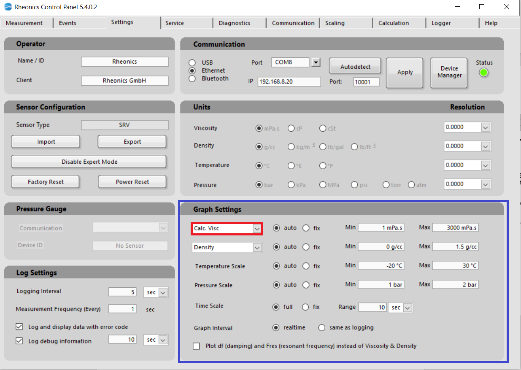
Task: Click the Autodetect button
Action: pos(355,67)
